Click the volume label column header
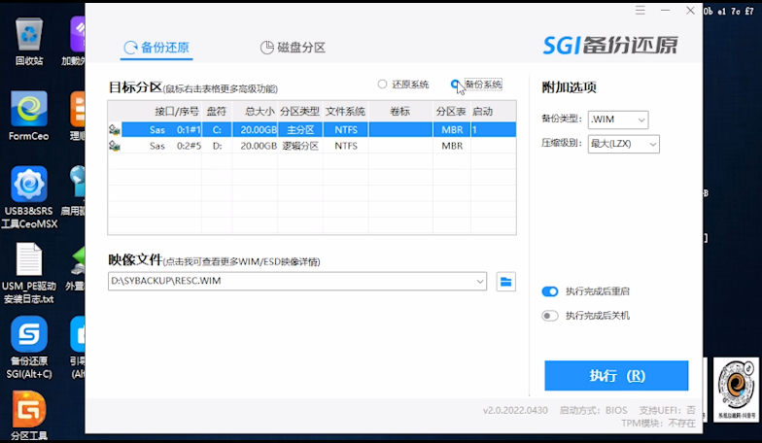Viewport: 762px width, 443px height. click(400, 111)
